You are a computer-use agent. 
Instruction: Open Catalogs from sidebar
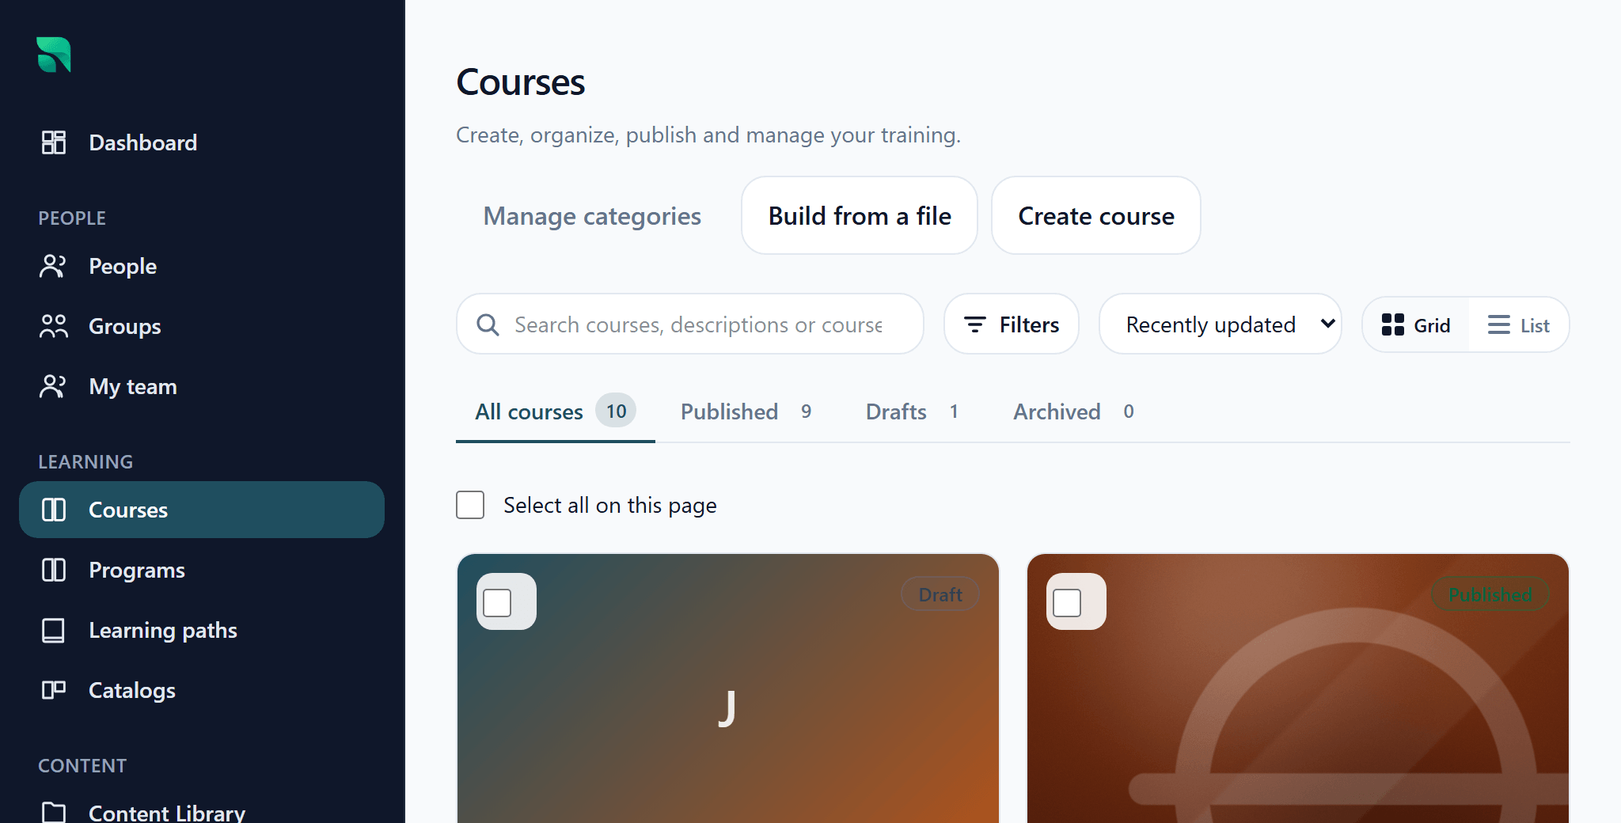point(202,690)
